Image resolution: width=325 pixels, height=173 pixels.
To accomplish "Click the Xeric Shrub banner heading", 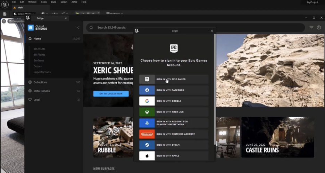I will pyautogui.click(x=113, y=70).
